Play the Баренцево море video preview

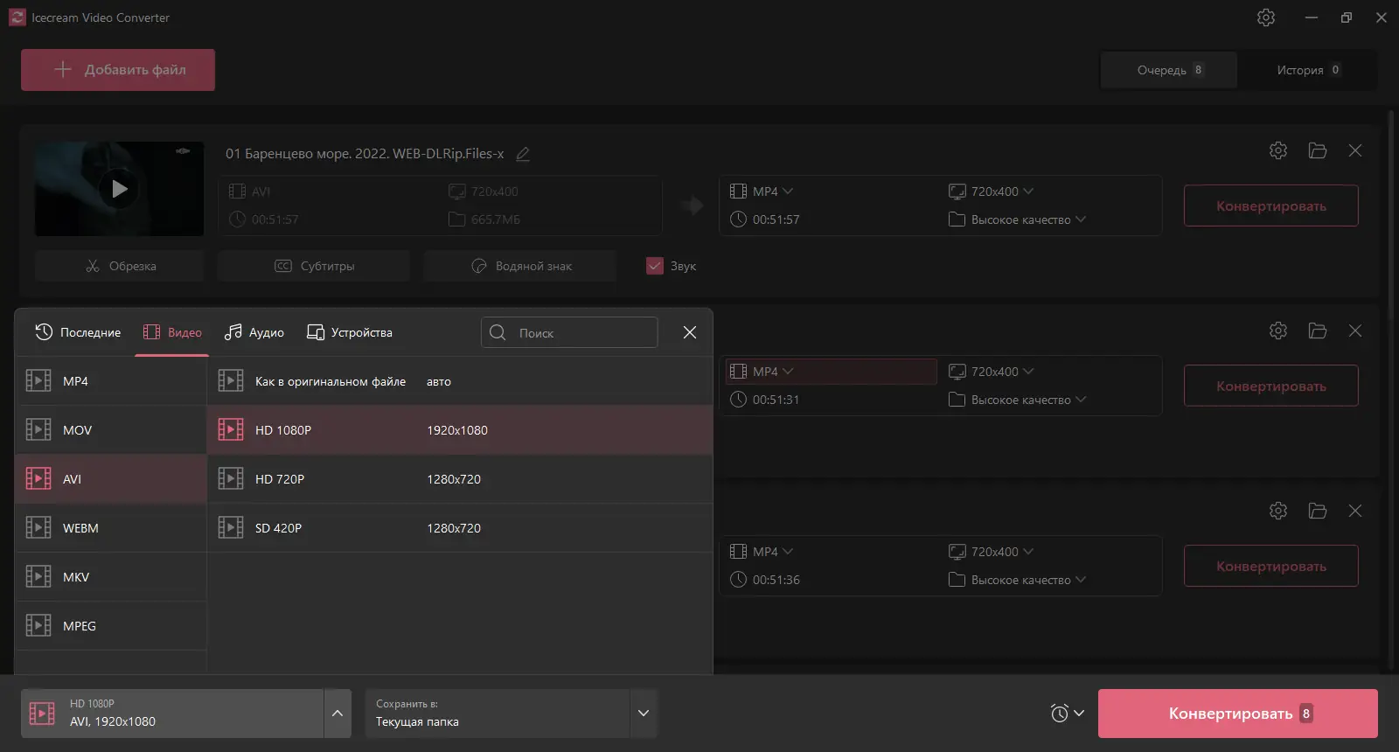click(119, 188)
